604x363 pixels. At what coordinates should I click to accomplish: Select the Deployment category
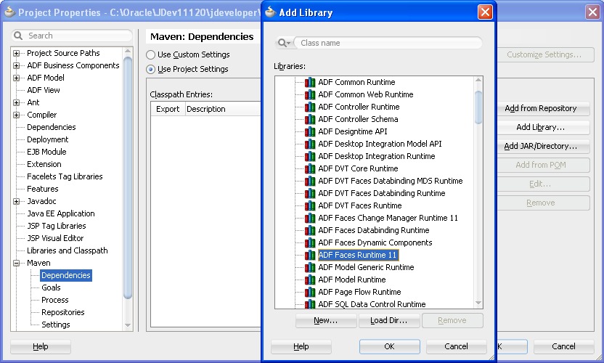(x=47, y=139)
